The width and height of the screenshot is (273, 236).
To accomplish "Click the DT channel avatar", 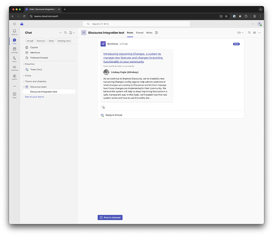I will pos(84,33).
